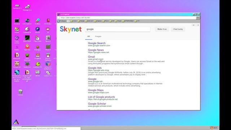Open the Trollbox desktop icon
The image size is (231, 130).
coord(38,21)
